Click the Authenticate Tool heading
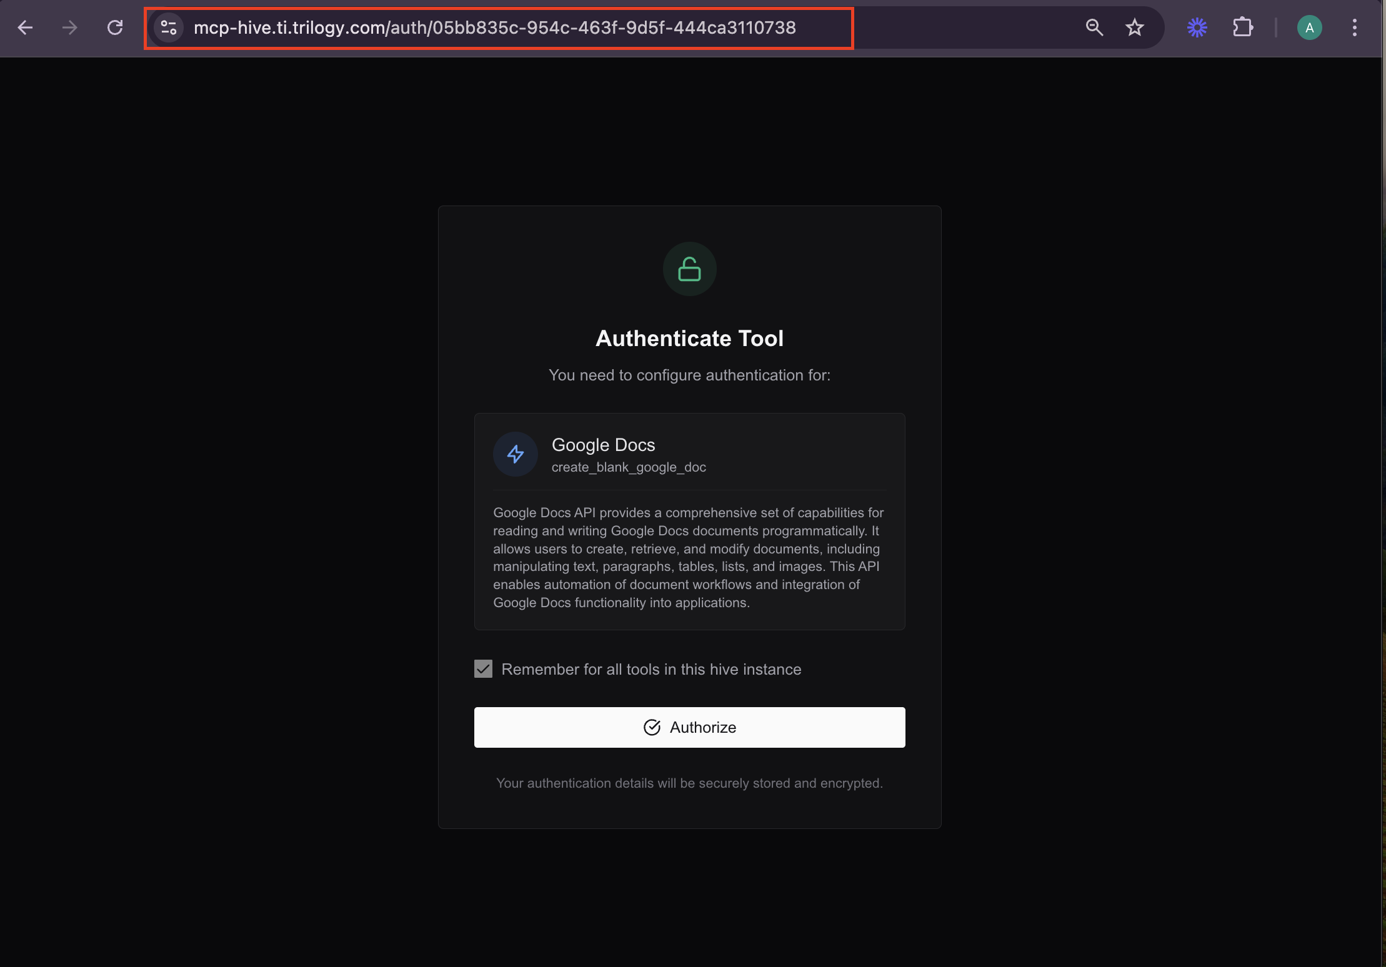The height and width of the screenshot is (967, 1386). click(x=689, y=338)
